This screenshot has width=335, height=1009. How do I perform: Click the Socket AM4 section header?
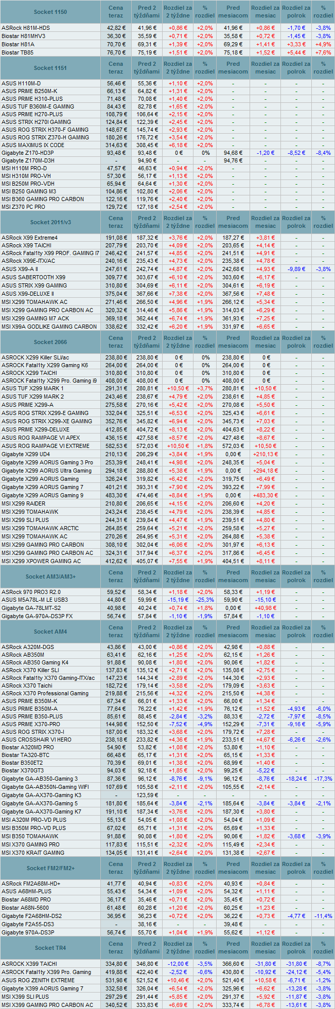[50, 632]
